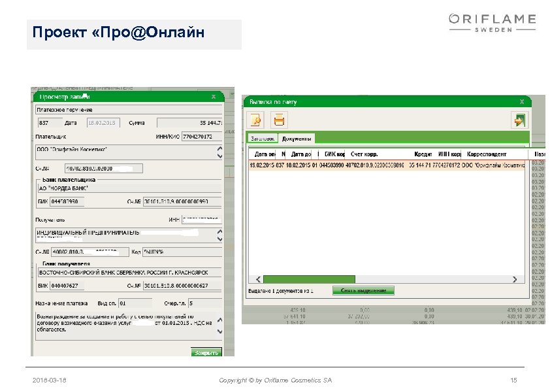Click the Сумма amount field
This screenshot has height=389, width=550.
coord(189,123)
